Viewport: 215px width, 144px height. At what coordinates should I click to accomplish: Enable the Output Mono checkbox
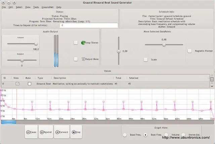pos(76,59)
